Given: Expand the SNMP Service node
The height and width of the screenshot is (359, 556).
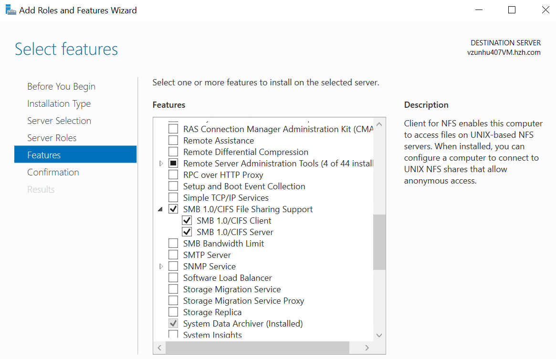Looking at the screenshot, I should (161, 266).
